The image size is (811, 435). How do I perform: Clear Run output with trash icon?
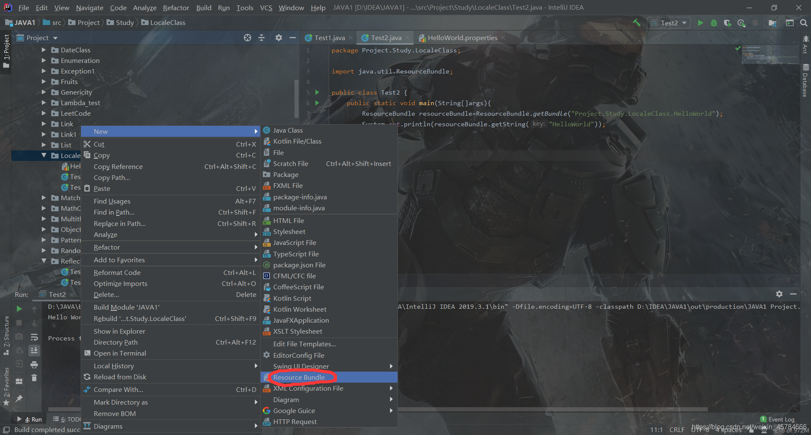pyautogui.click(x=34, y=378)
